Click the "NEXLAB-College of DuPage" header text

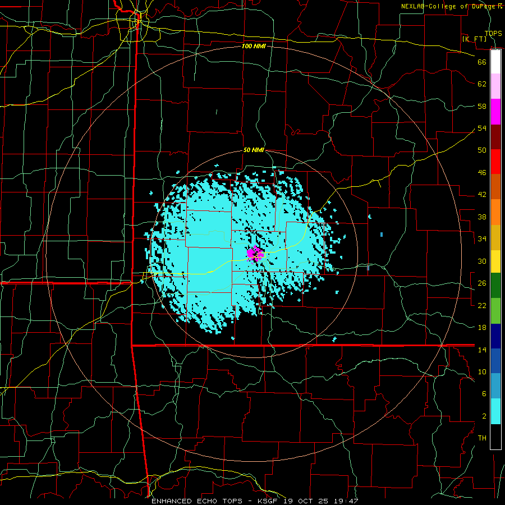coord(449,6)
